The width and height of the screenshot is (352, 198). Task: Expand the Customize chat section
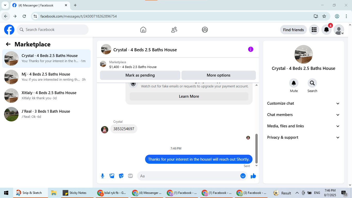coord(304,103)
